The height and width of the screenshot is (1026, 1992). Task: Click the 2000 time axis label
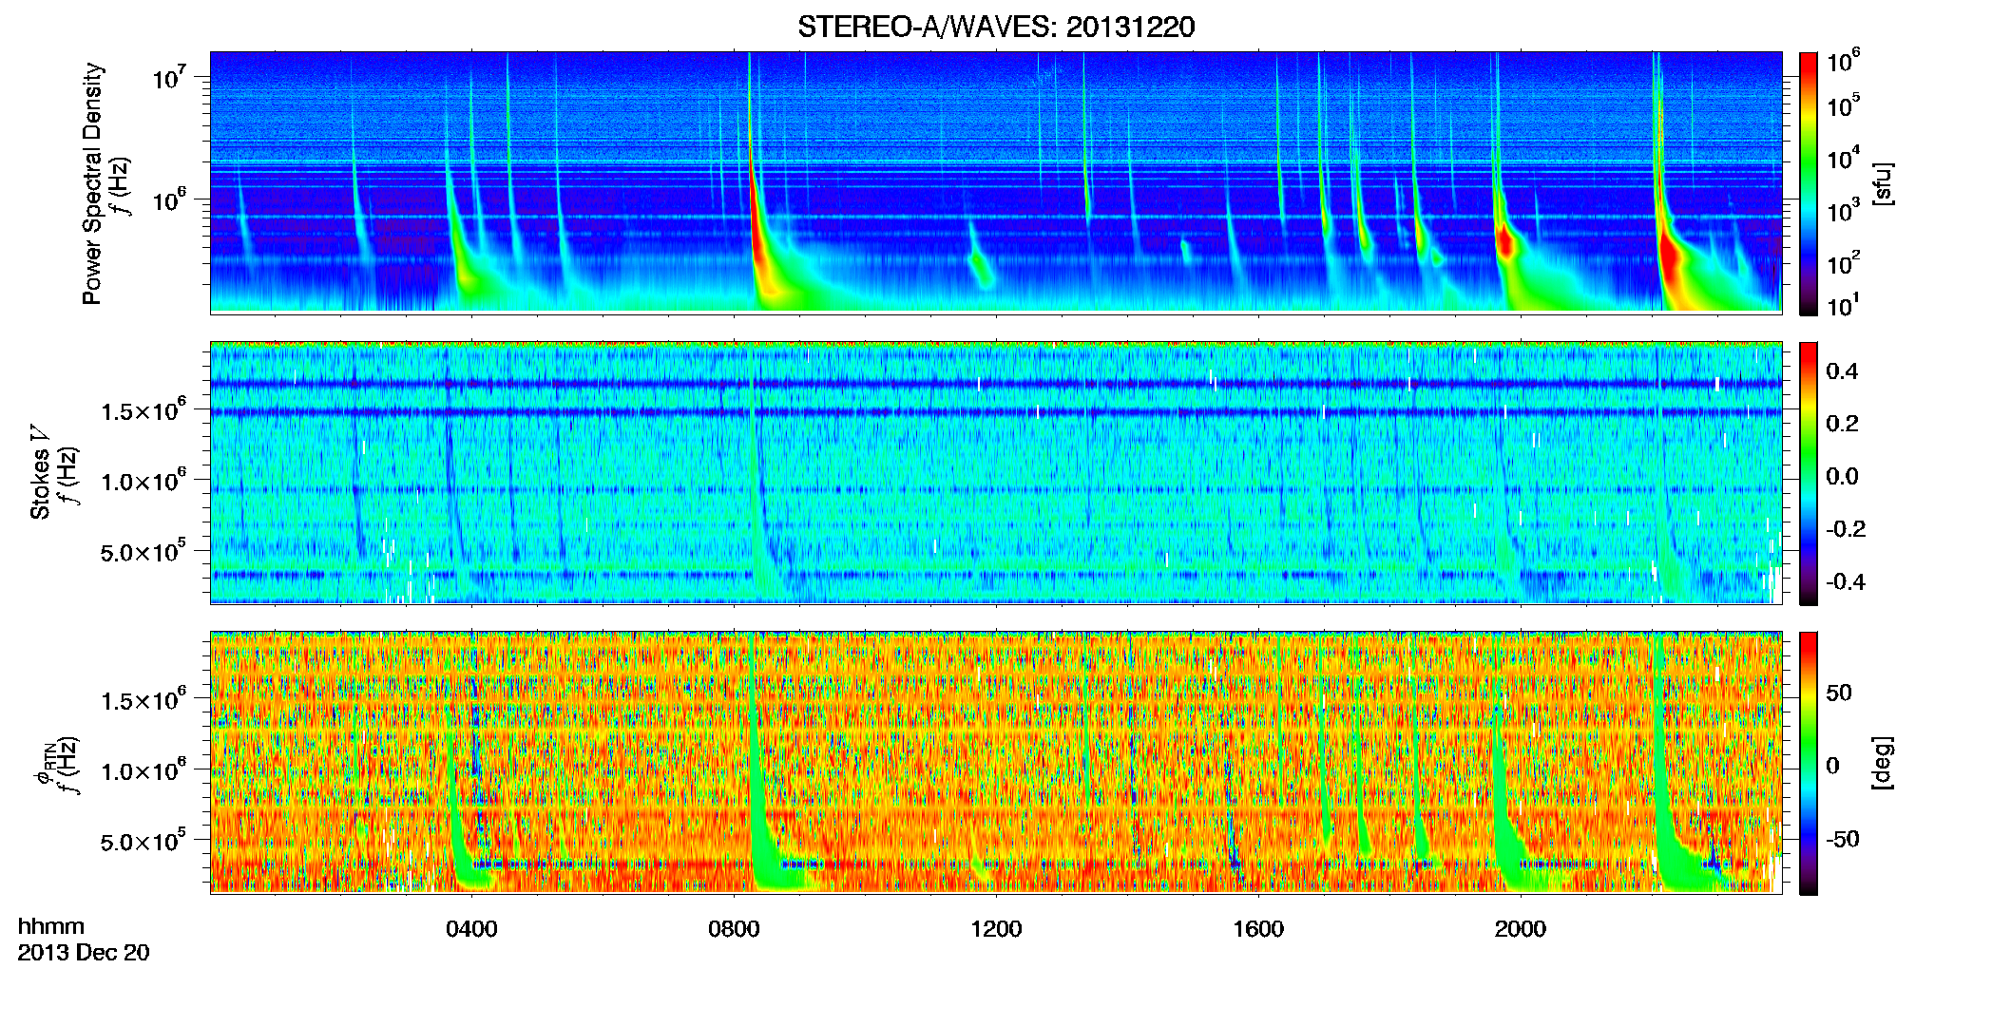pyautogui.click(x=1521, y=929)
